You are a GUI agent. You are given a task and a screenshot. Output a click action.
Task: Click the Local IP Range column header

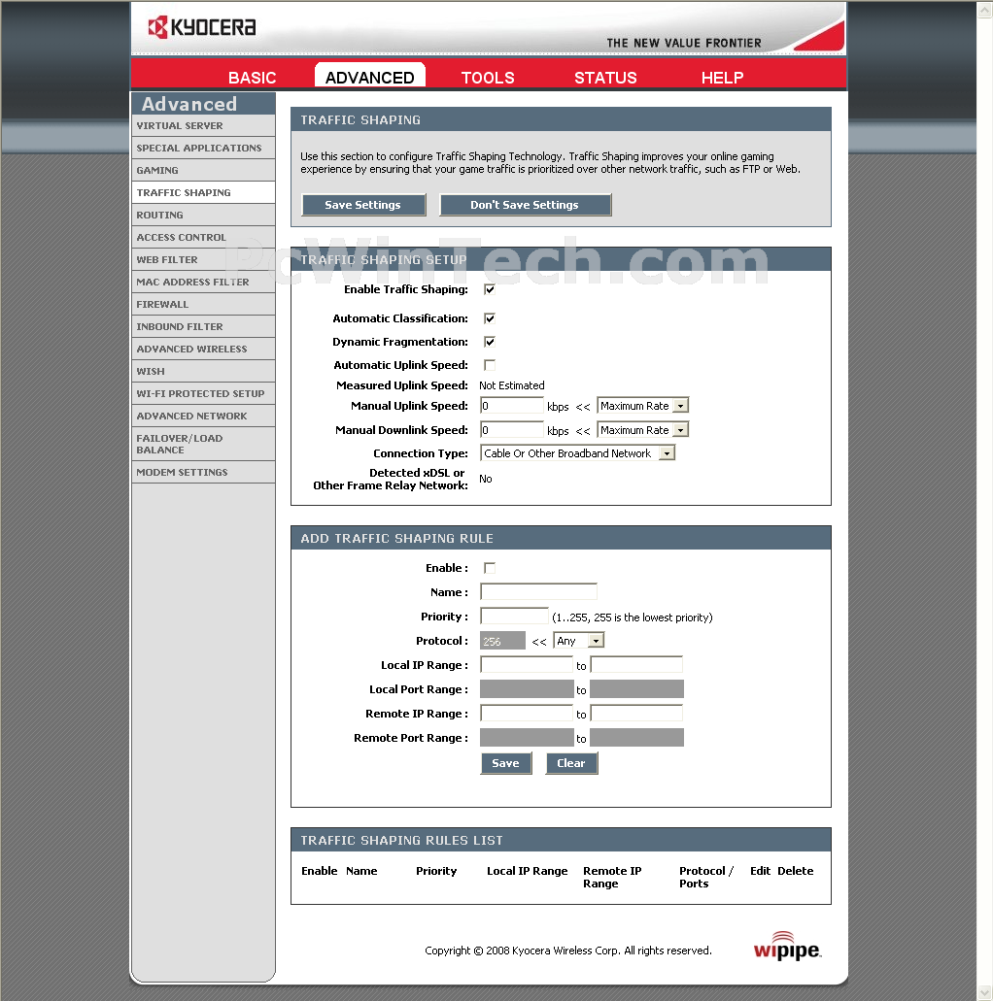click(x=528, y=872)
